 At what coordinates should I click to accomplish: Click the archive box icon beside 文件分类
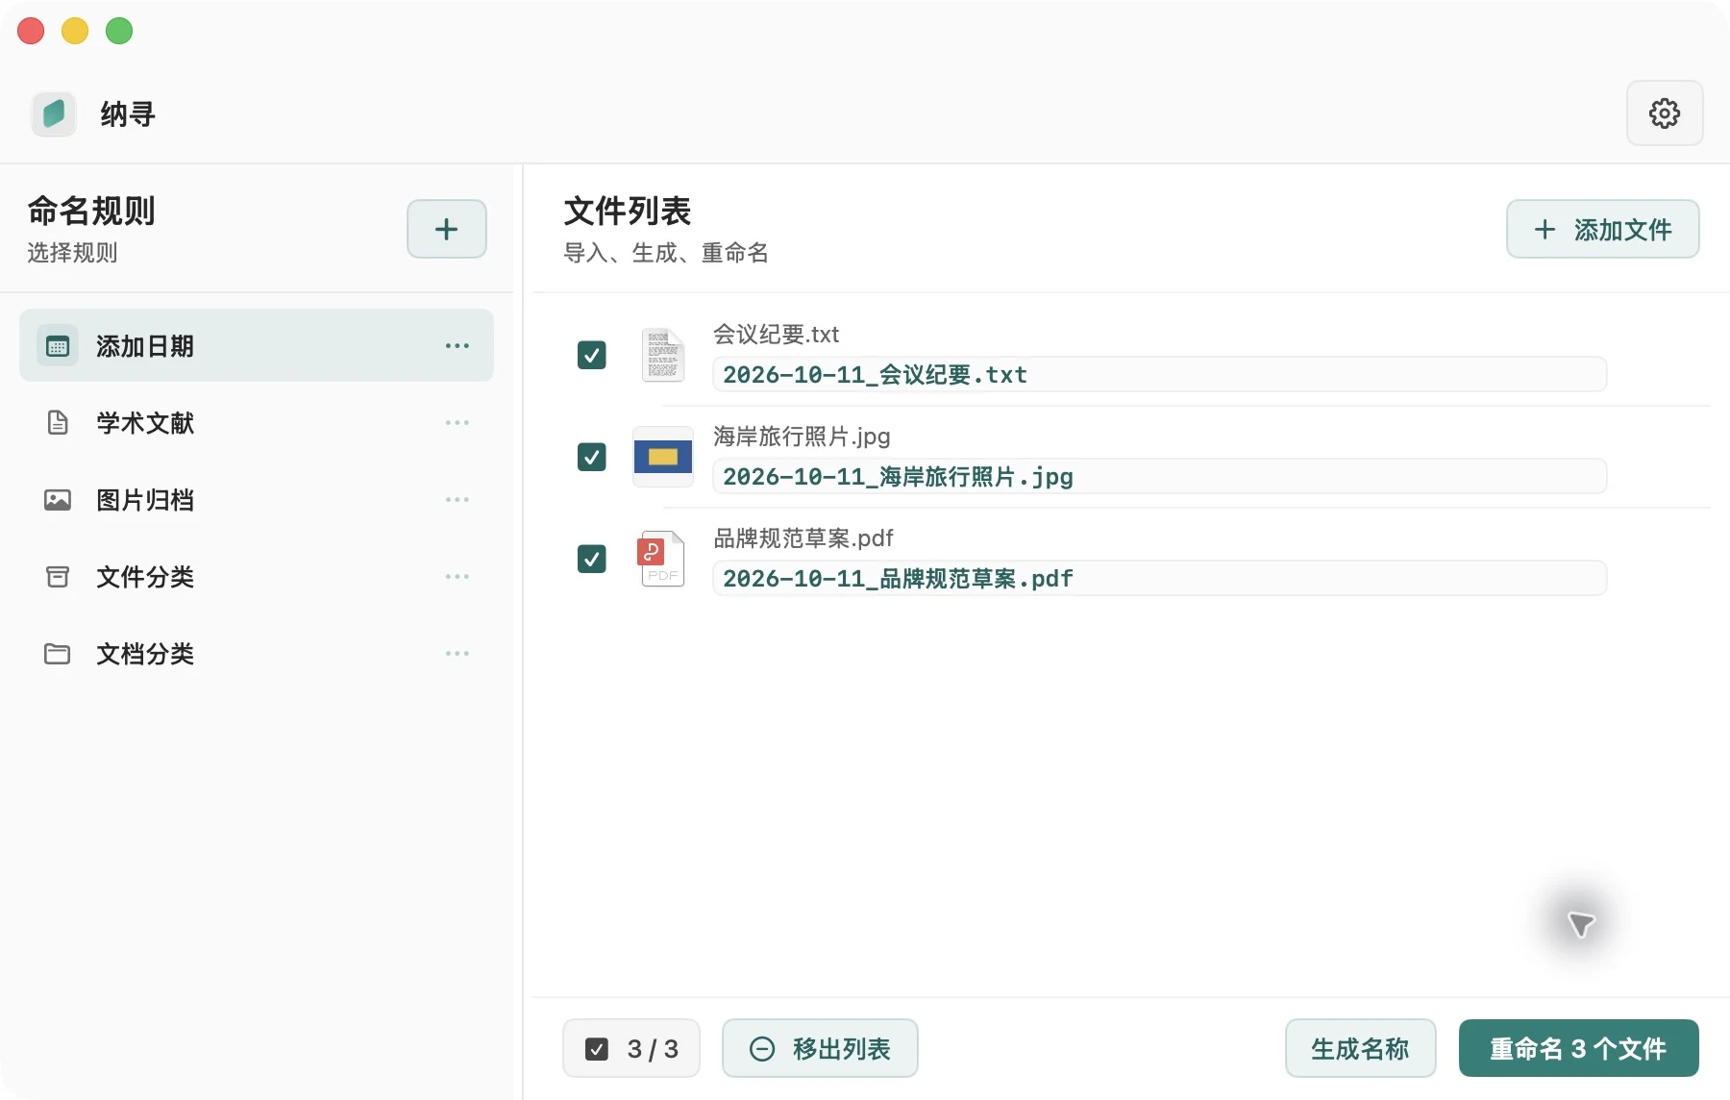pyautogui.click(x=58, y=577)
